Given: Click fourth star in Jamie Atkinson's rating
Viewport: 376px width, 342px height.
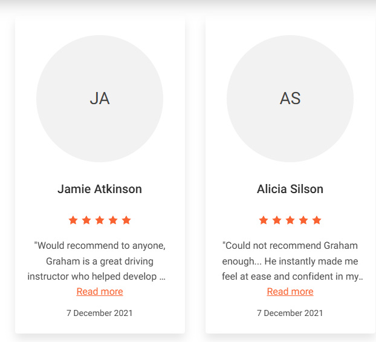Looking at the screenshot, I should pyautogui.click(x=113, y=220).
